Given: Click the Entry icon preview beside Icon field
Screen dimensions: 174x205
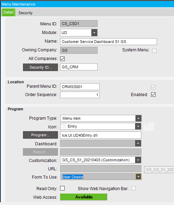Looking at the screenshot, I should [148, 126].
